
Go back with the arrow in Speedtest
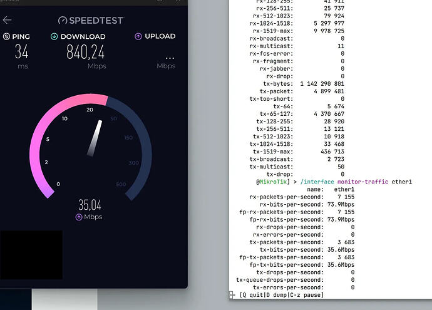click(x=7, y=20)
